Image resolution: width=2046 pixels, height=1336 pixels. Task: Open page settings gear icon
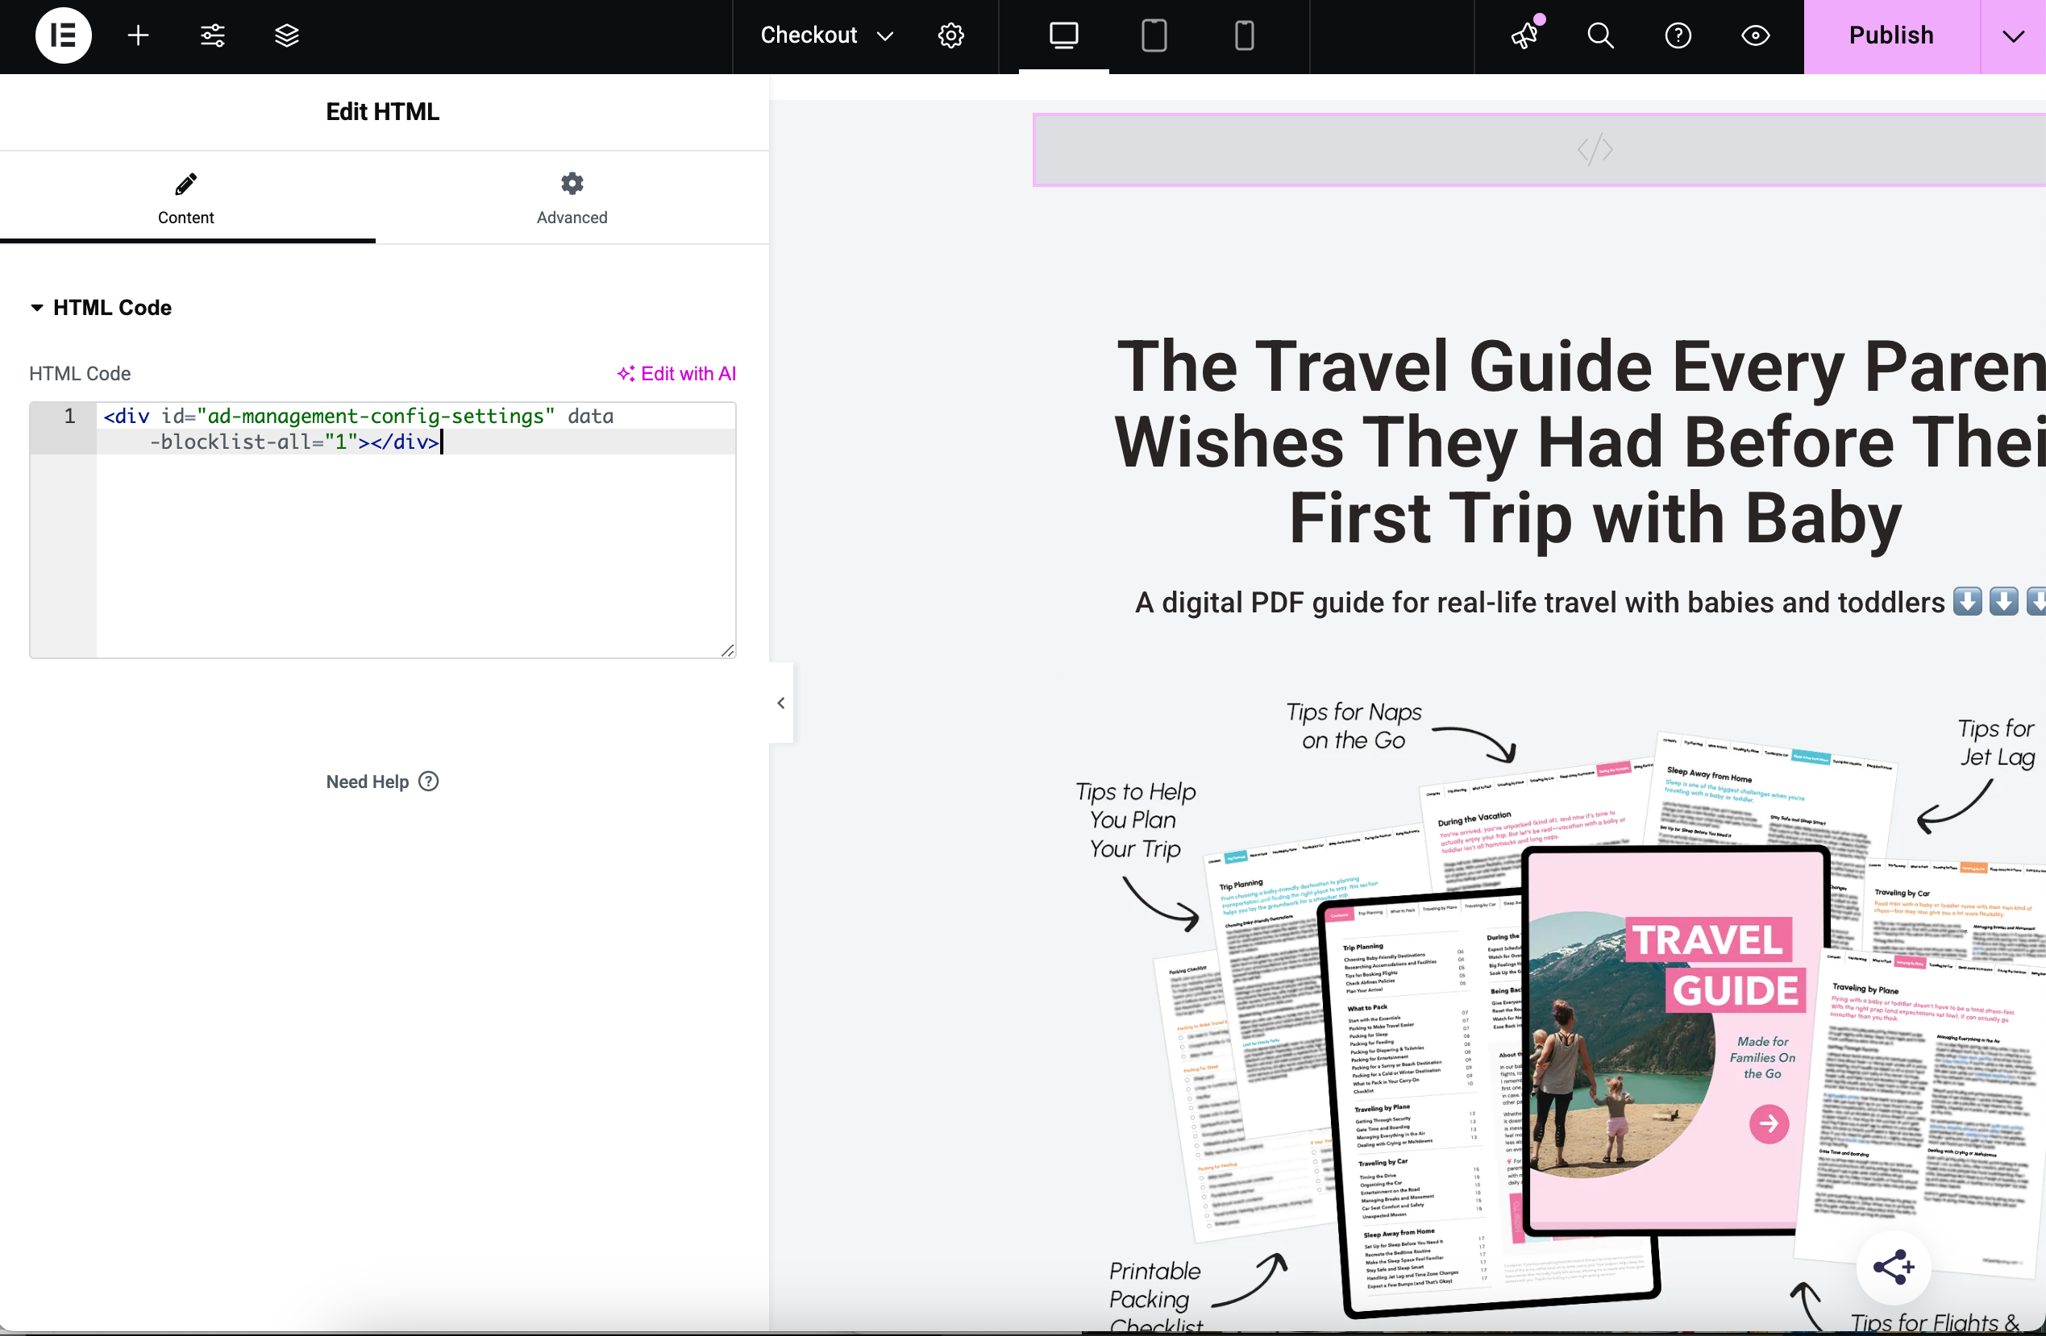(x=950, y=35)
